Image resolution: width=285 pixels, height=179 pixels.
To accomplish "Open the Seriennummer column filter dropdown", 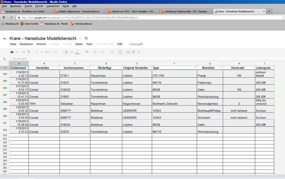I will click(88, 68).
